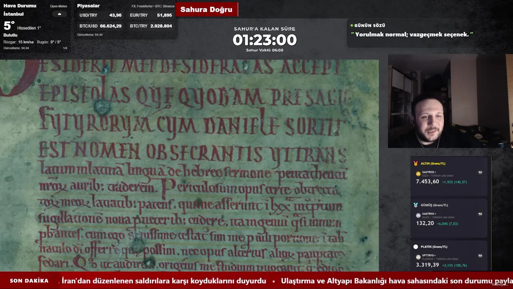Click the 5° temperature reading
Image resolution: width=513 pixels, height=289 pixels.
9,26
